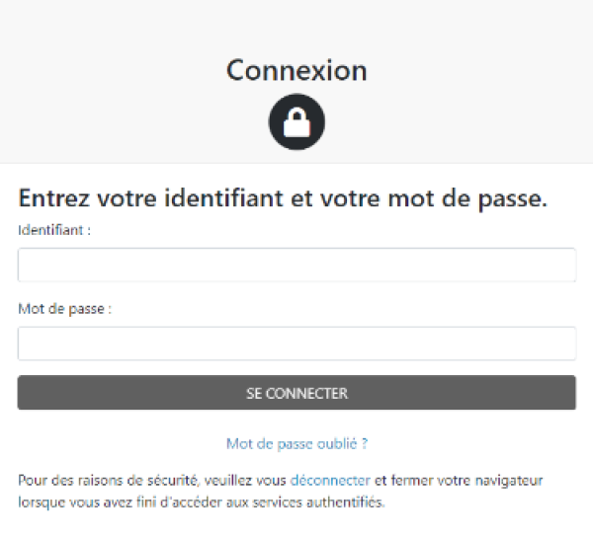Click the grey header banner beside Connexion
Image resolution: width=593 pixels, height=539 pixels.
pyautogui.click(x=99, y=79)
